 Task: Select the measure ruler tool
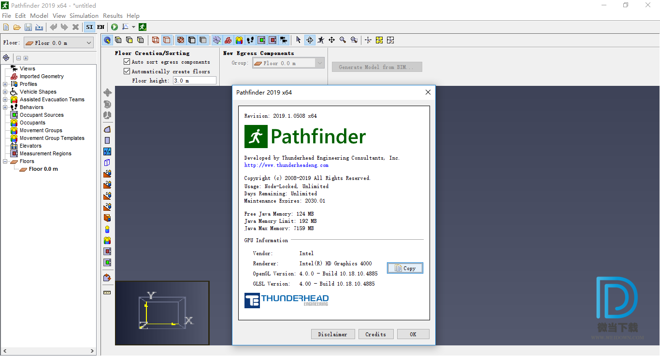pos(107,292)
